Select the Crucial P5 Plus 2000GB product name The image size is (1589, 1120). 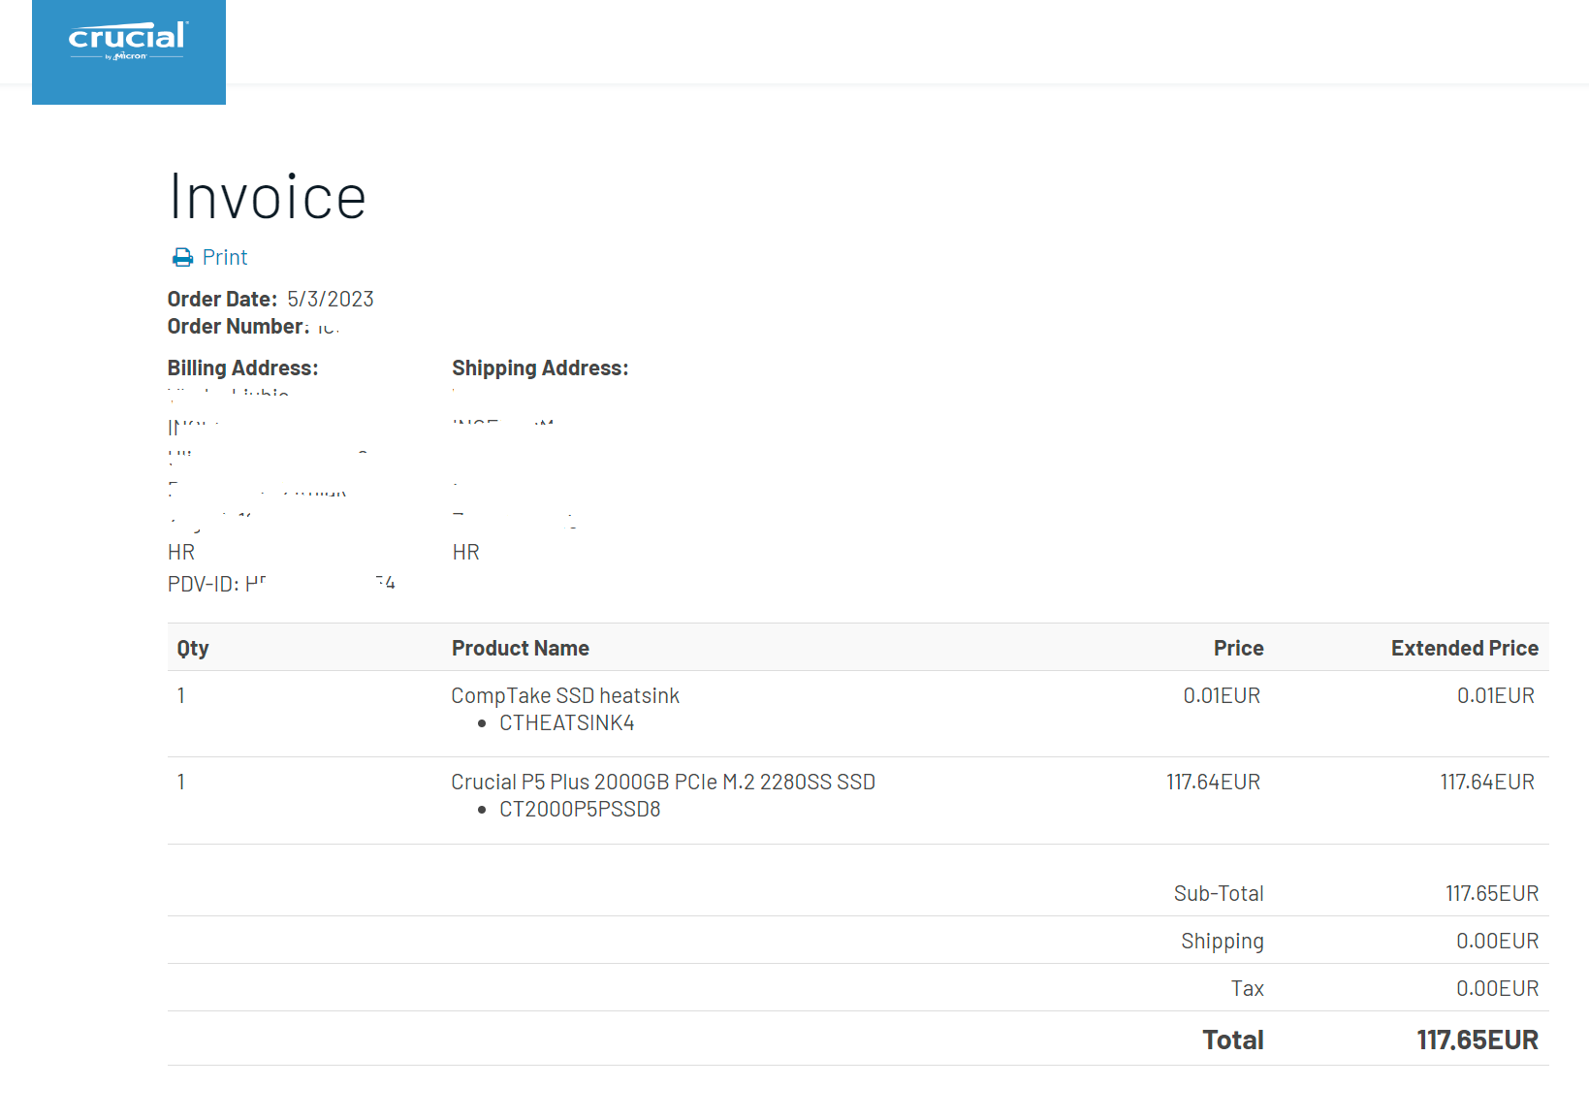663,783
